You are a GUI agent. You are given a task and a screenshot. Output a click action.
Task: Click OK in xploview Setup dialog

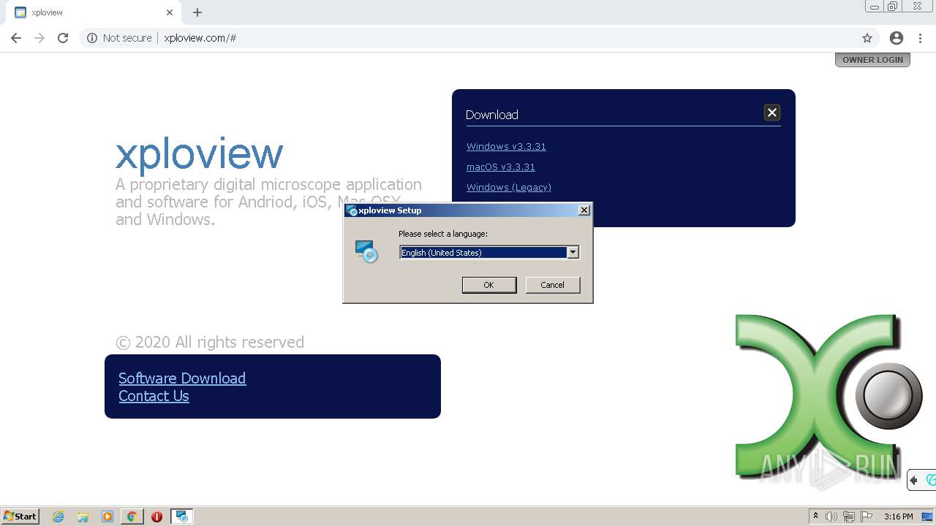[489, 285]
